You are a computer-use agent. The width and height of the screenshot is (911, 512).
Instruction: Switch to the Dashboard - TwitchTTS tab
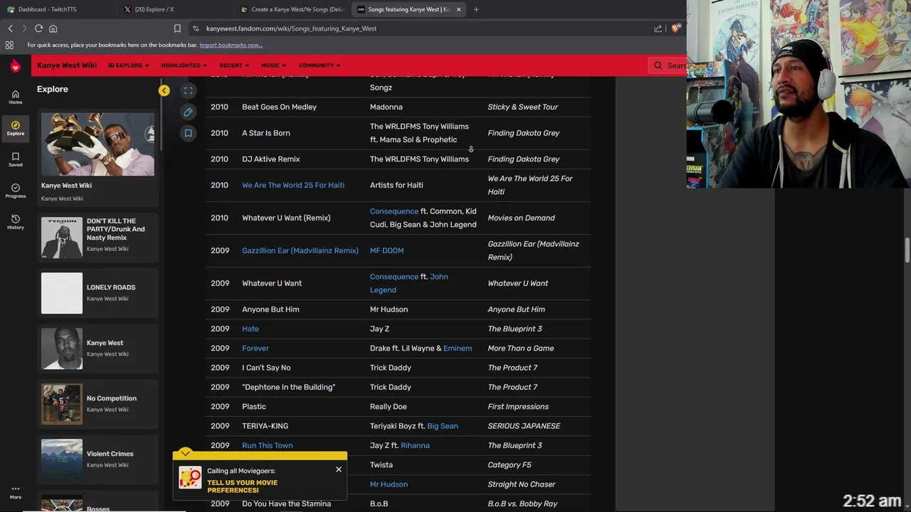point(57,9)
